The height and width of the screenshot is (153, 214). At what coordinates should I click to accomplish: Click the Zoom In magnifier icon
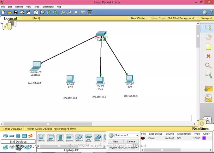(x=63, y=13)
